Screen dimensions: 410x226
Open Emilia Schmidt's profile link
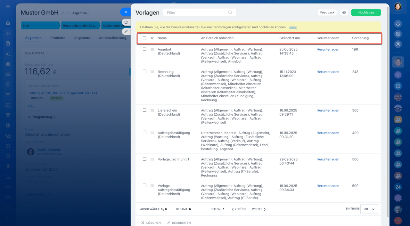pos(49,150)
